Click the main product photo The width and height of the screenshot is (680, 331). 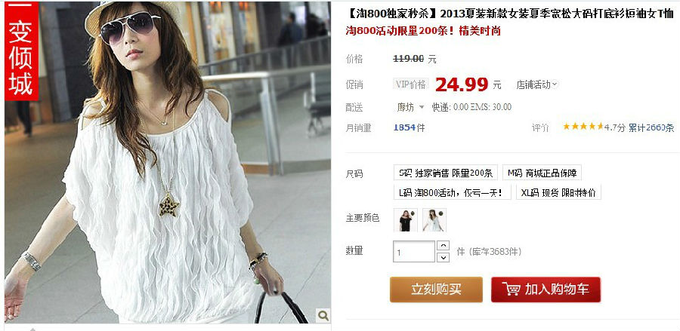point(168,162)
